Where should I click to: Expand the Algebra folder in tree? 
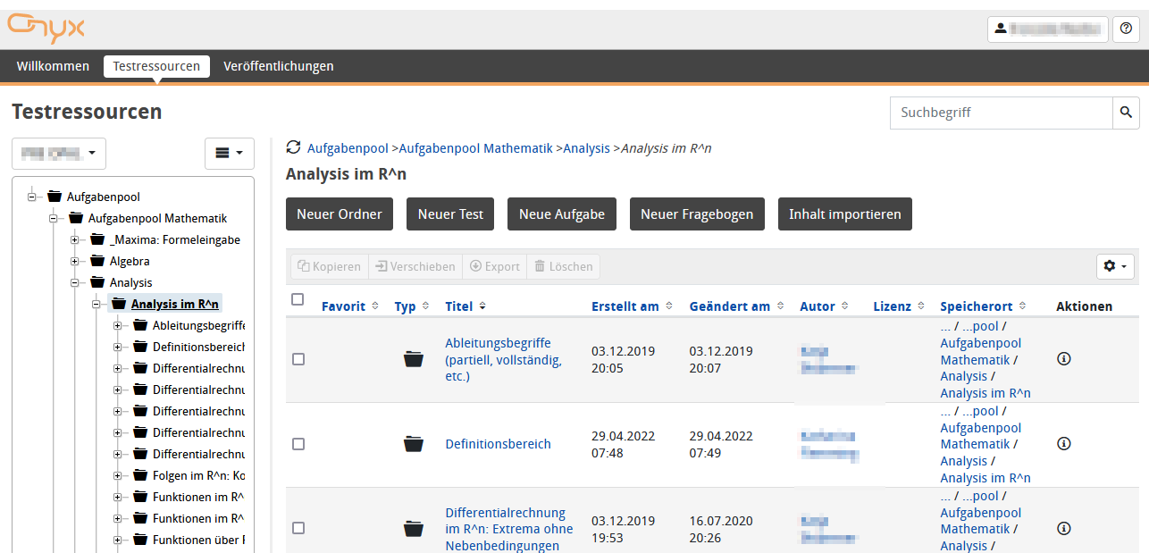tap(75, 262)
